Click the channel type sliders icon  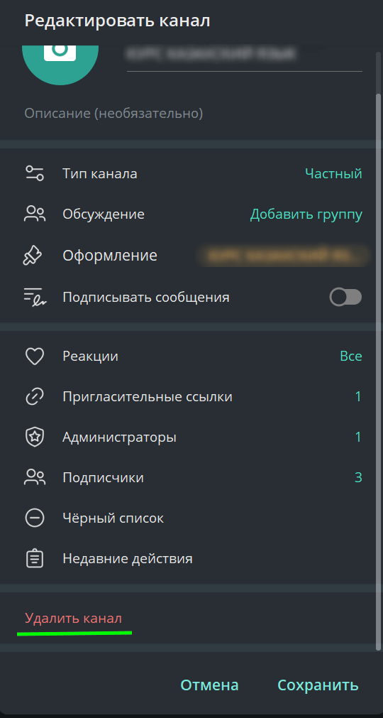click(35, 173)
